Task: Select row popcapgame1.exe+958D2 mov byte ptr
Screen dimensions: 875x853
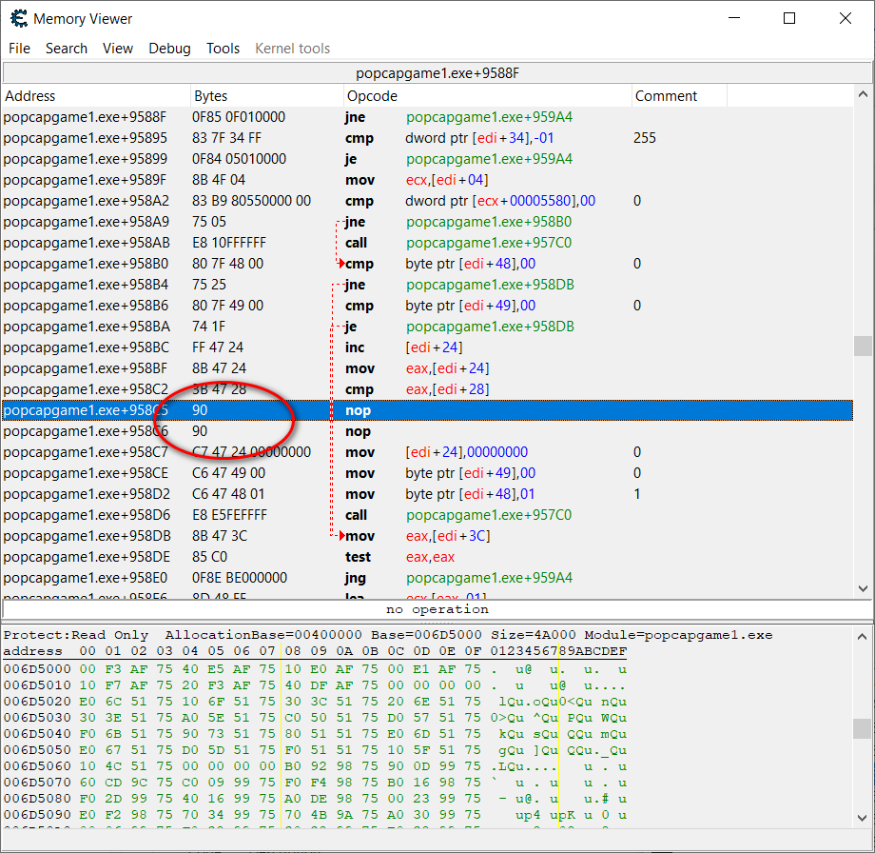Action: [427, 494]
